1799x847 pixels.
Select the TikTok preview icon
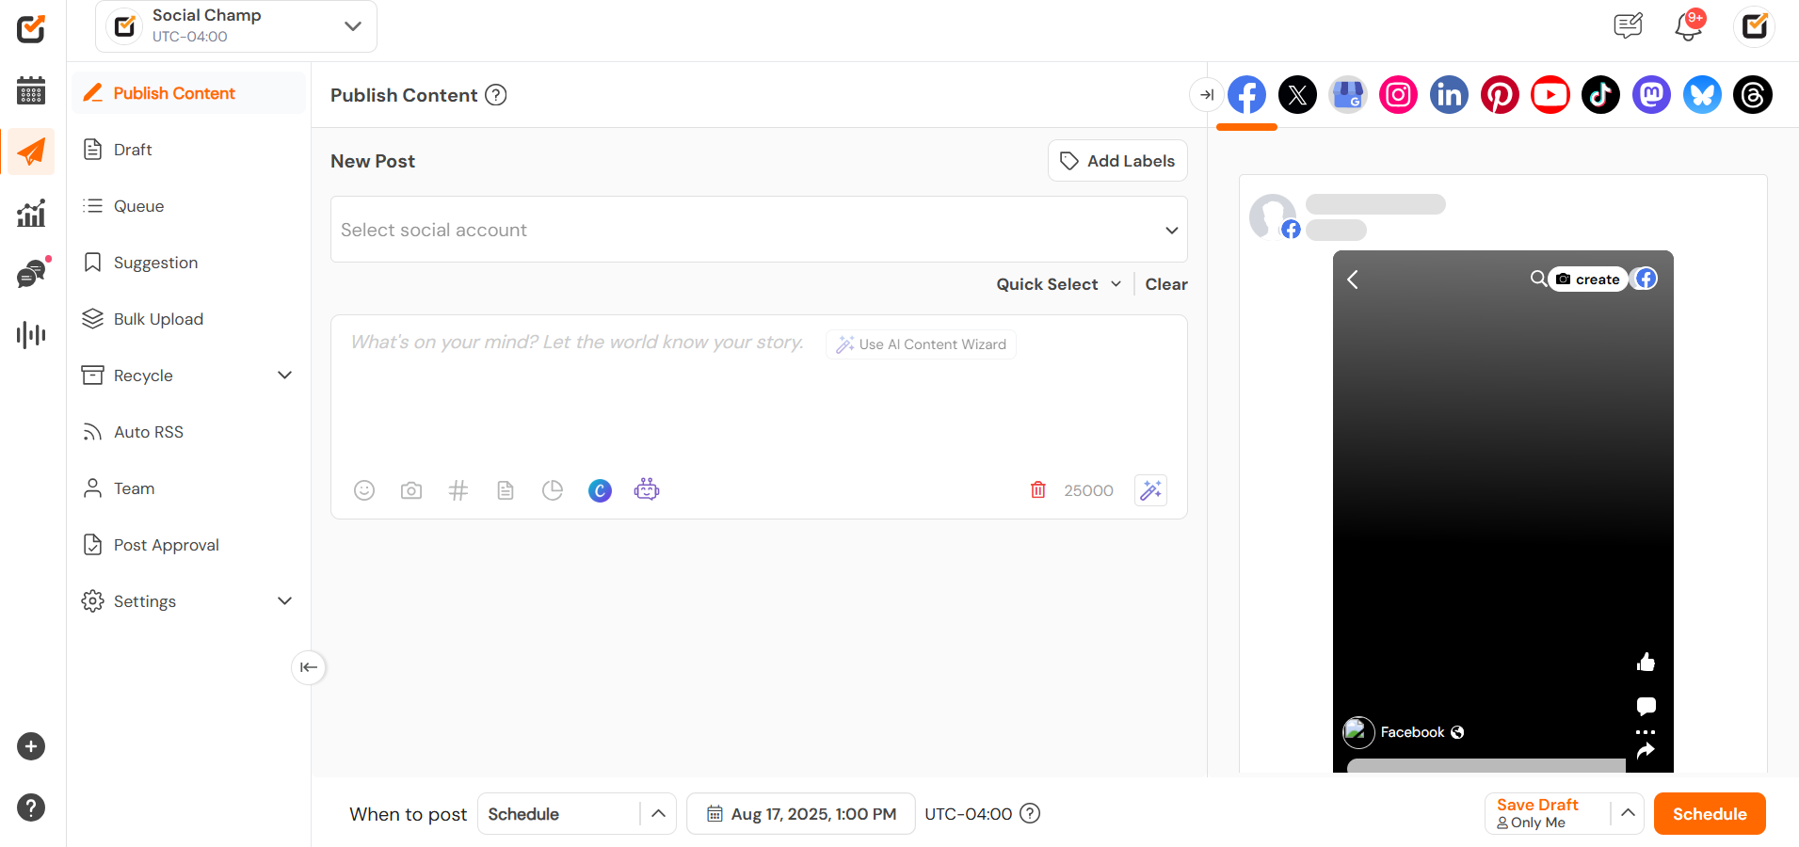(x=1601, y=95)
